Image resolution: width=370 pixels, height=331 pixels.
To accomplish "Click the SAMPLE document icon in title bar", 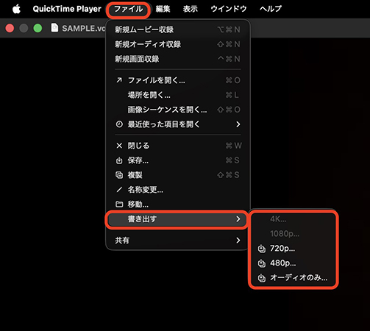I will (x=54, y=28).
